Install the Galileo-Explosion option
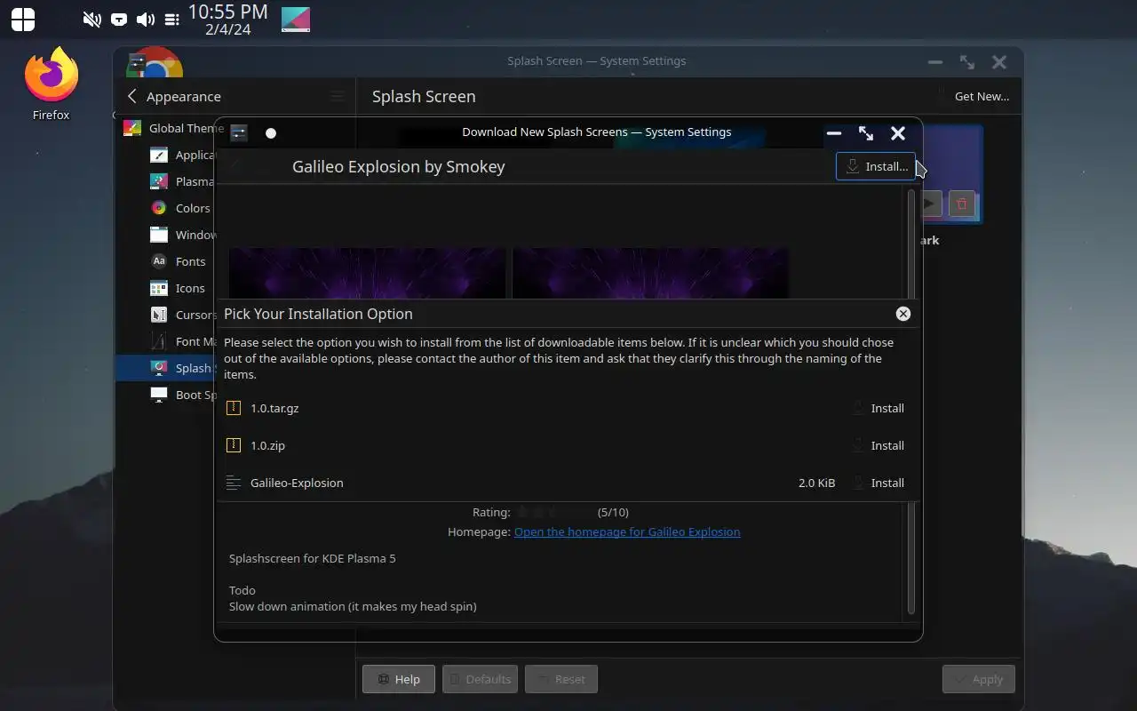Viewport: 1137px width, 711px height. (878, 483)
